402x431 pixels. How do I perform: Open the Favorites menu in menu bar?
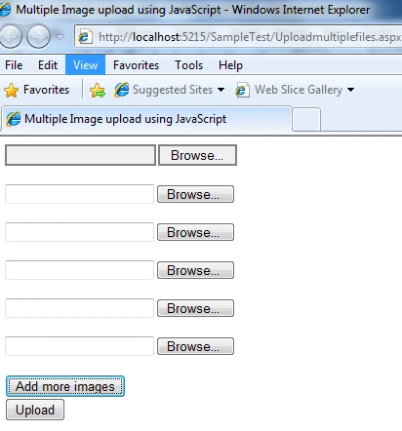(x=136, y=65)
